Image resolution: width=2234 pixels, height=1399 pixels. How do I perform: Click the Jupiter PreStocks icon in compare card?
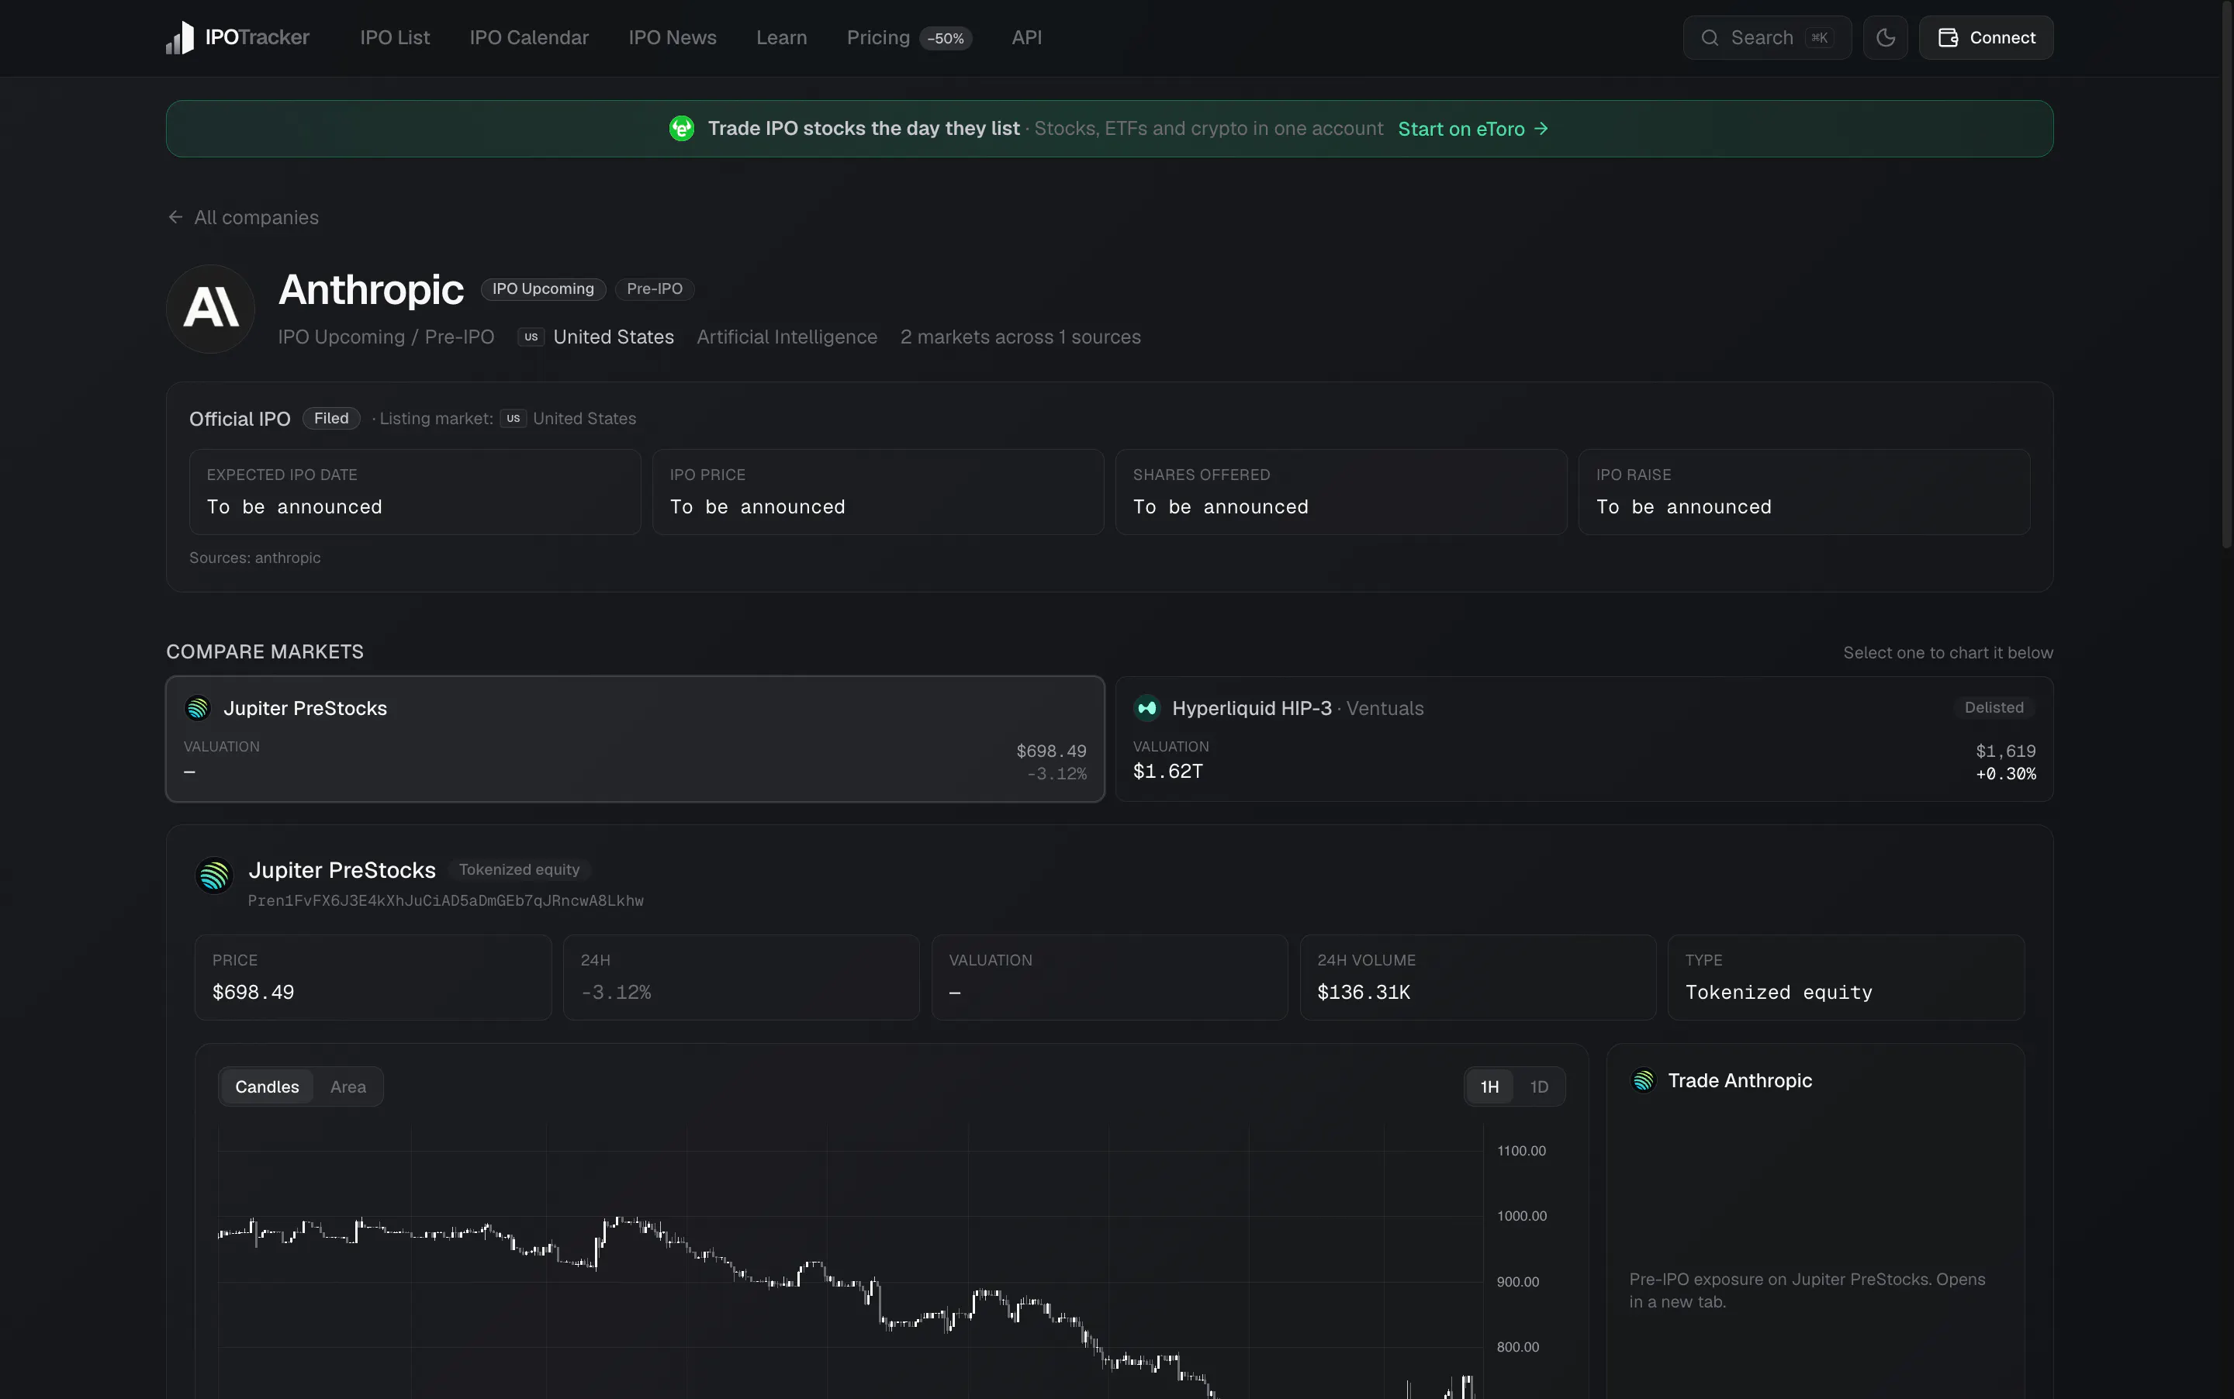(x=197, y=709)
